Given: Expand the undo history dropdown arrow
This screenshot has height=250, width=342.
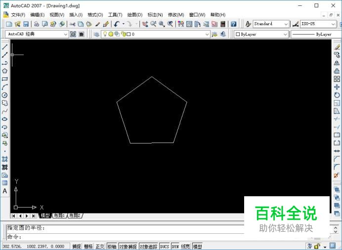Looking at the screenshot, I should coord(123,24).
